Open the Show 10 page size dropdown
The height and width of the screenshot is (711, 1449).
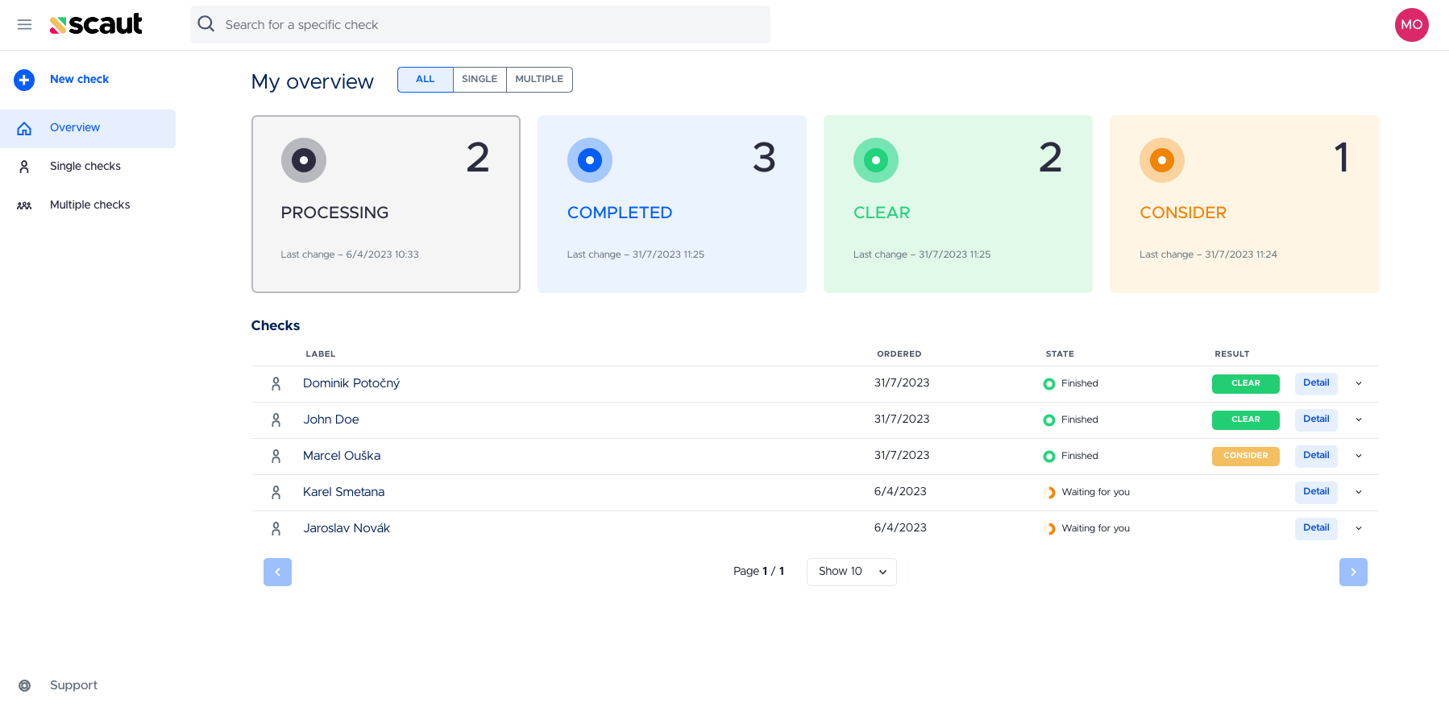click(x=852, y=572)
